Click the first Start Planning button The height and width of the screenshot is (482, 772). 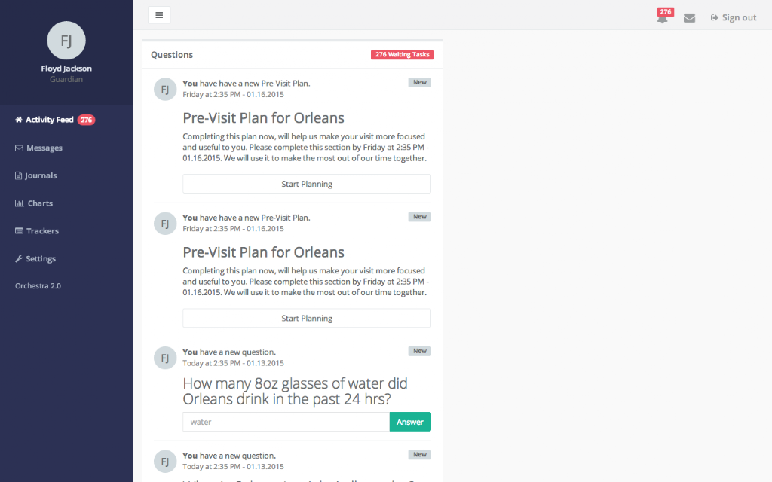tap(307, 184)
